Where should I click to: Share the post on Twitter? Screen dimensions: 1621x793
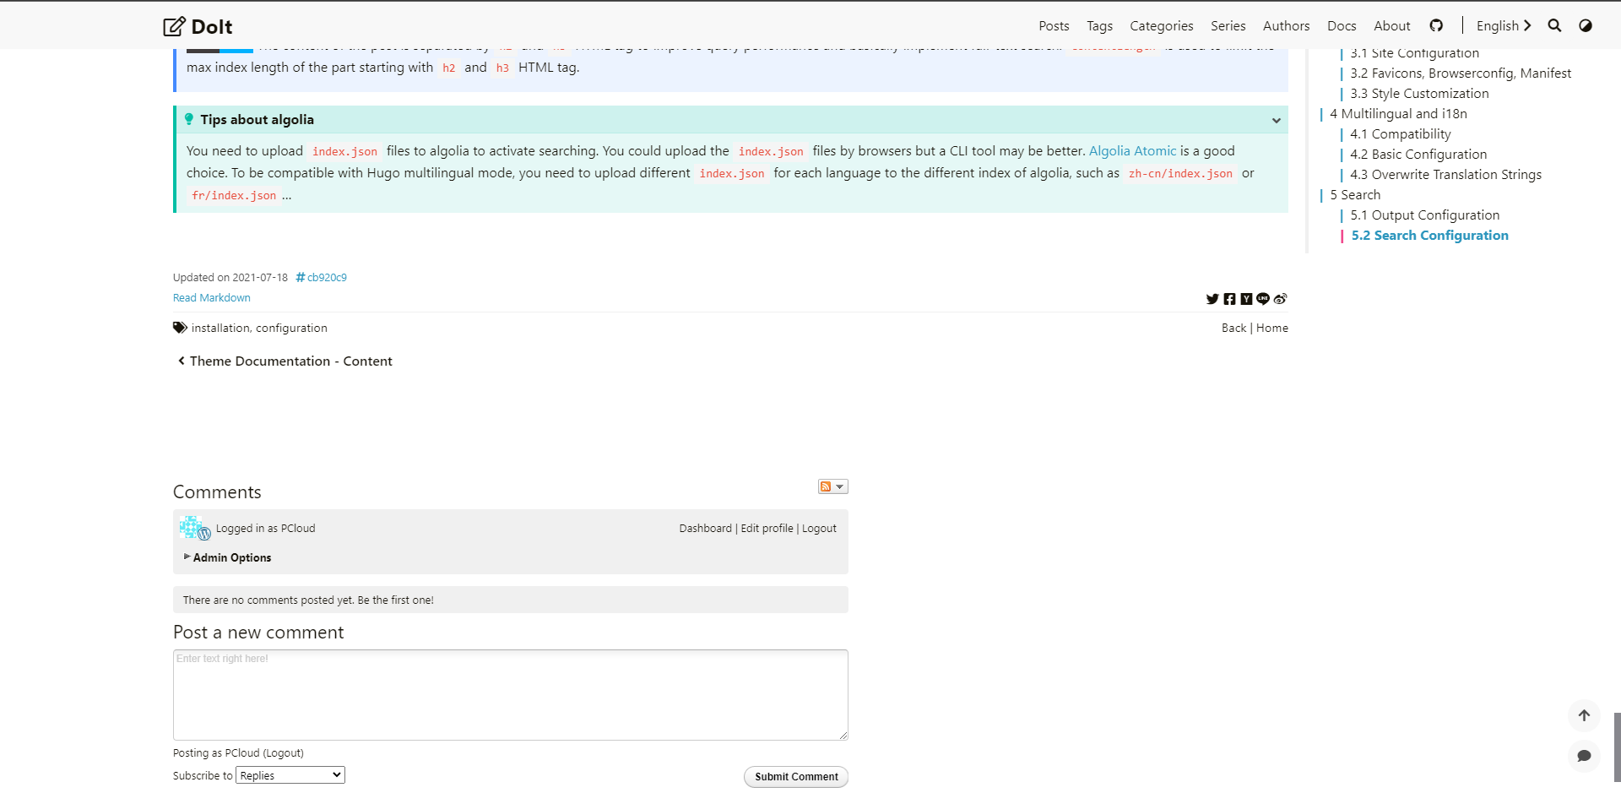pos(1212,298)
